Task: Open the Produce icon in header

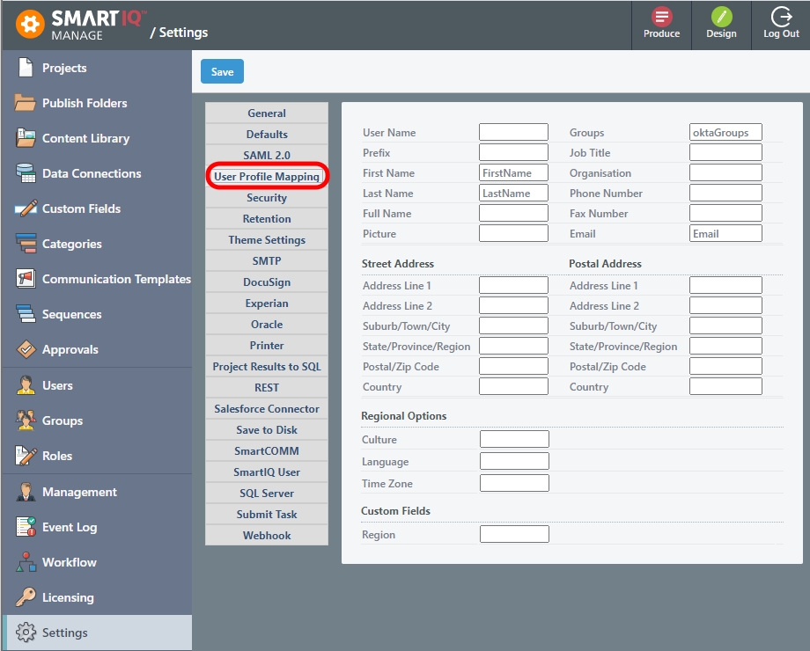Action: pyautogui.click(x=661, y=17)
